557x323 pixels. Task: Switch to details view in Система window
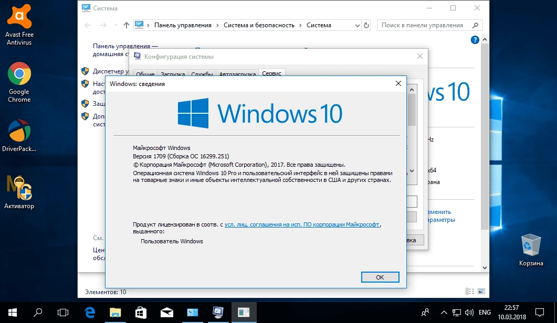point(470,292)
